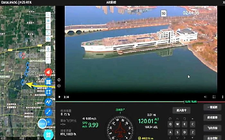
Task: Click the 9.99 speed readout
Action: coord(93,125)
